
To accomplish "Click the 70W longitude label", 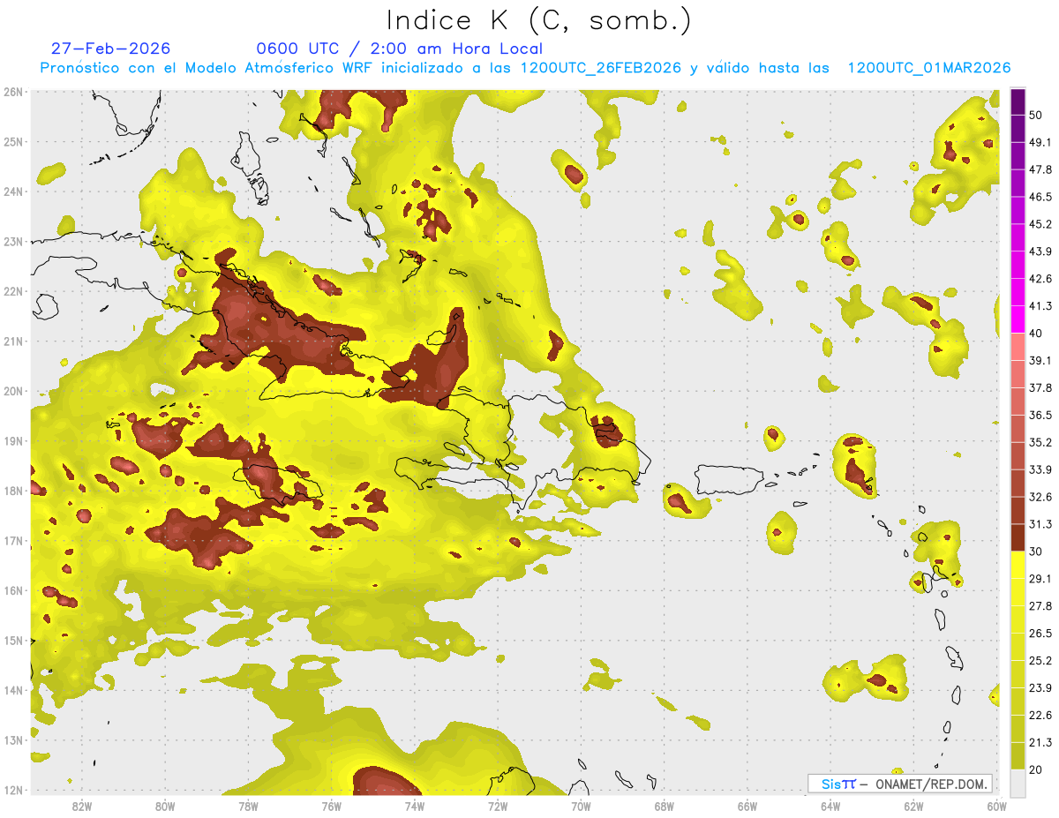I will point(581,806).
